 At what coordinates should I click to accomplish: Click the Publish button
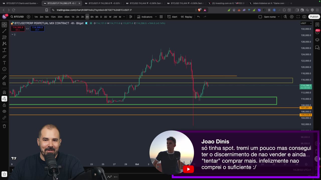(314, 17)
